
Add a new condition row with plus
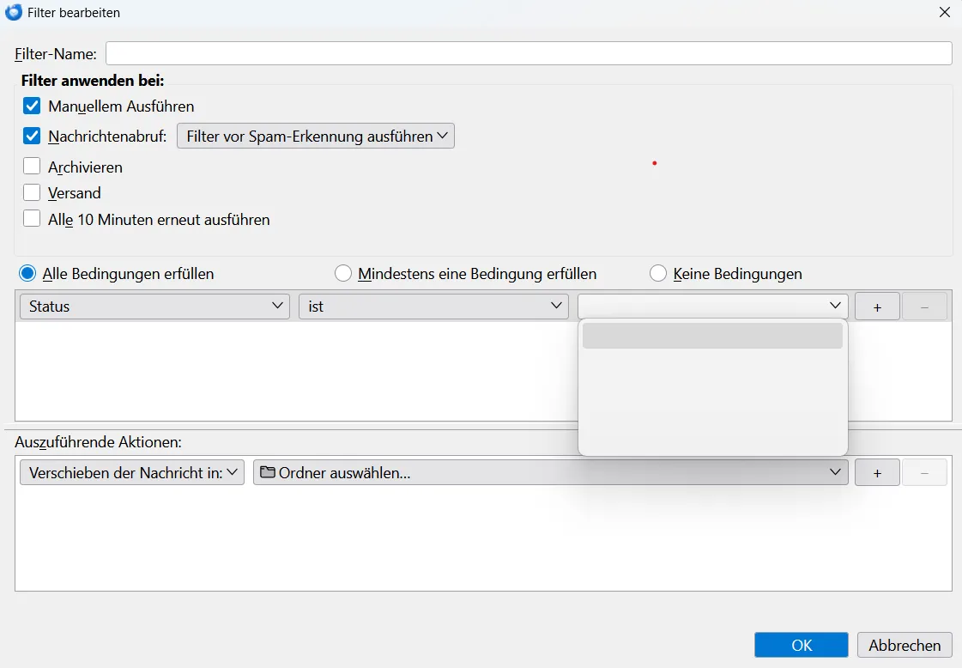pos(876,307)
